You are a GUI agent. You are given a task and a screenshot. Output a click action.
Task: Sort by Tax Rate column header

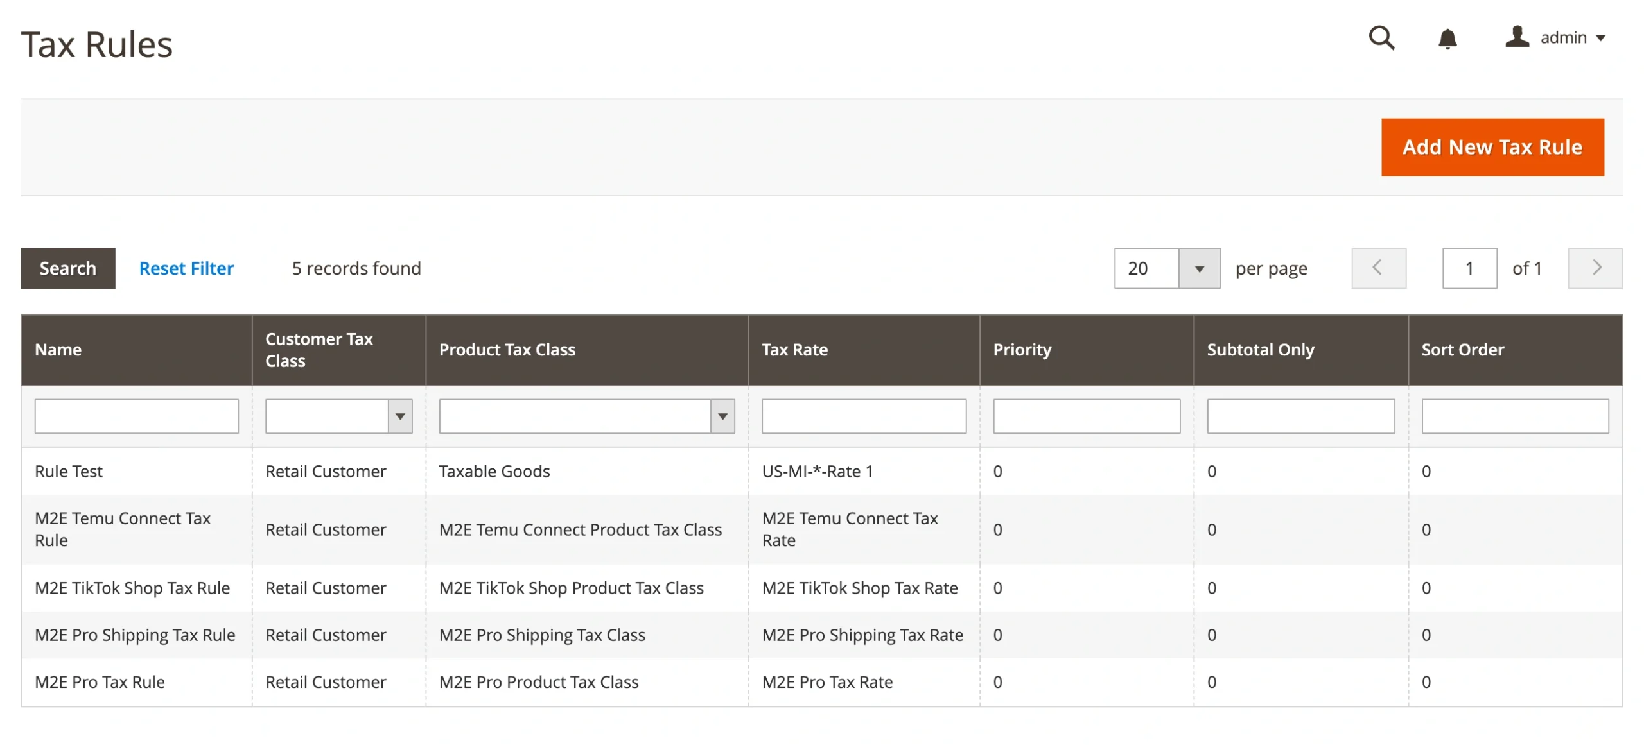pyautogui.click(x=794, y=350)
